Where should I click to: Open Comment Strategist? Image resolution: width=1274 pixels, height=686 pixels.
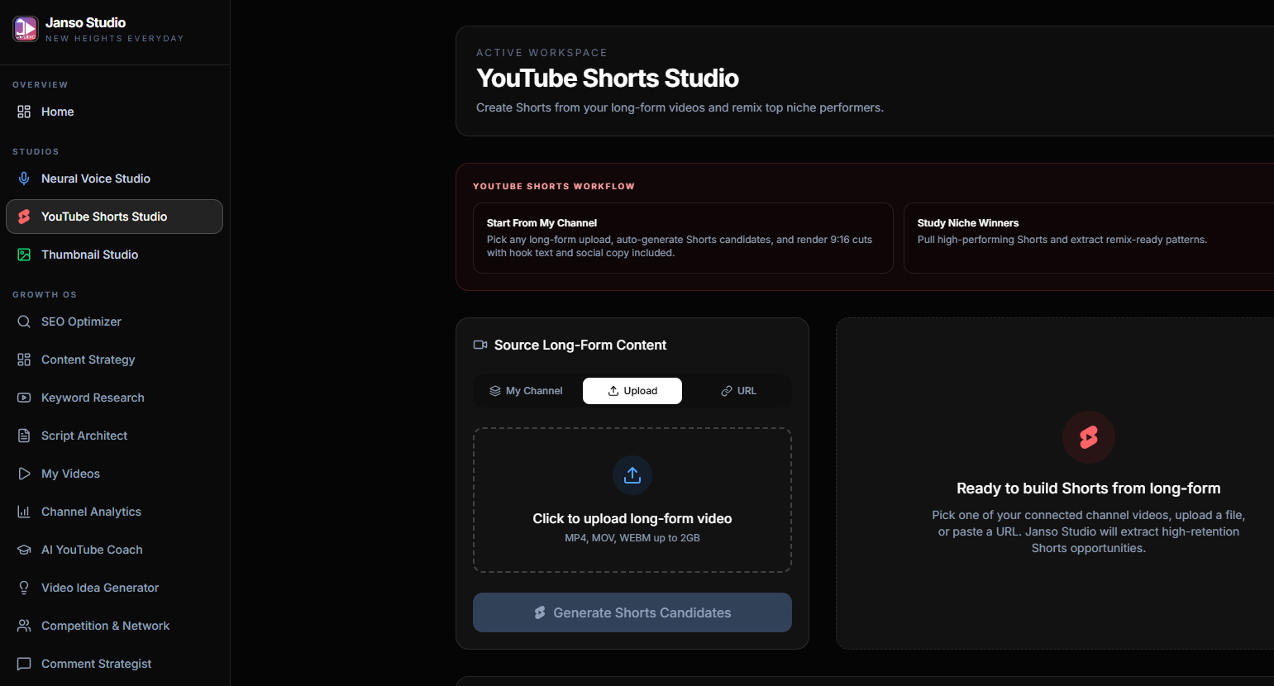(114, 664)
